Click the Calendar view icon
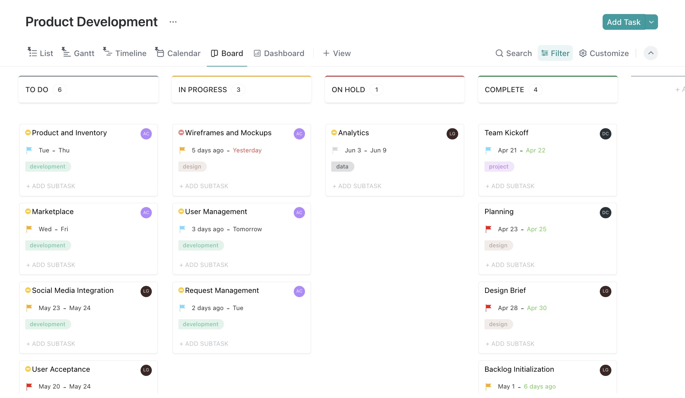 coord(160,53)
